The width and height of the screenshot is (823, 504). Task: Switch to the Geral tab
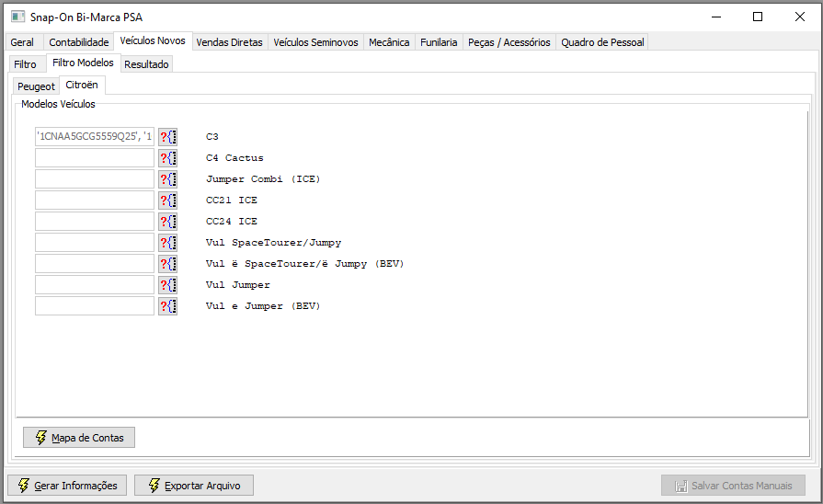click(x=22, y=42)
